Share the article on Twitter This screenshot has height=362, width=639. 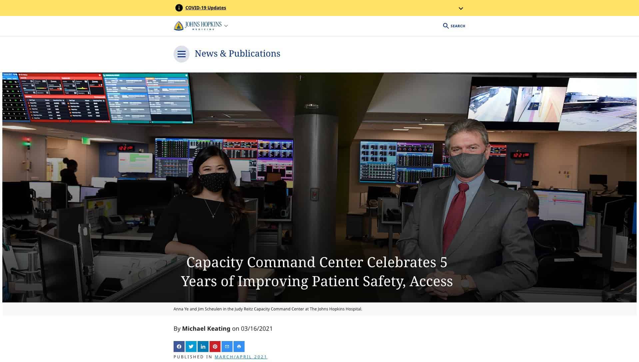tap(191, 346)
